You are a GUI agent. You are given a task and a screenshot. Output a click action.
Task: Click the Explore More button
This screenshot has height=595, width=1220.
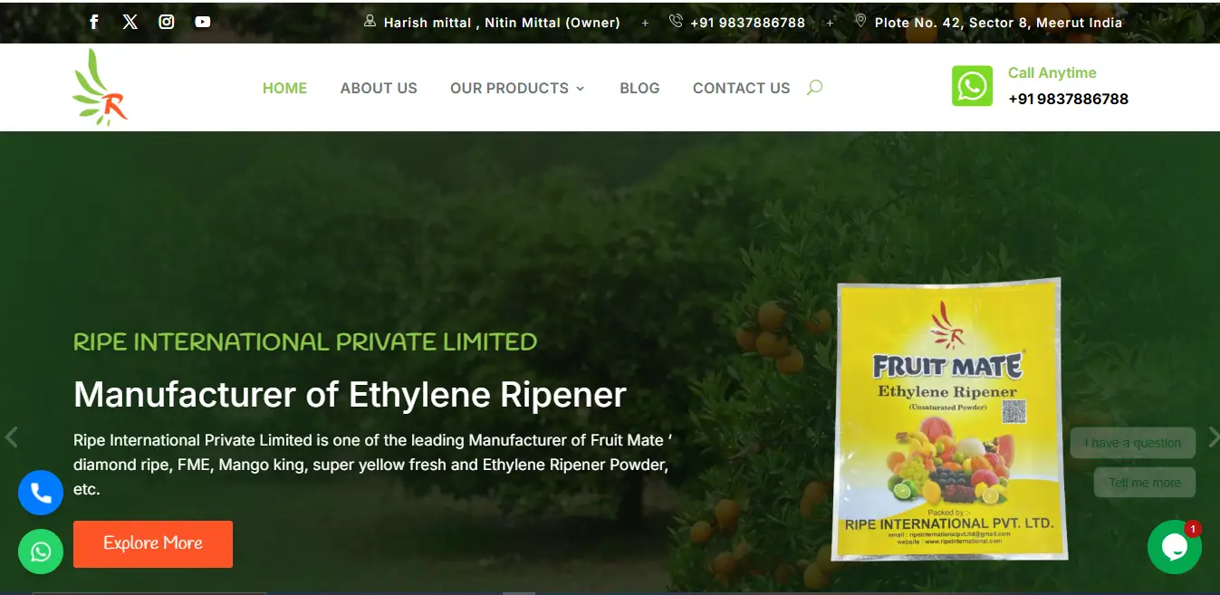(x=153, y=543)
